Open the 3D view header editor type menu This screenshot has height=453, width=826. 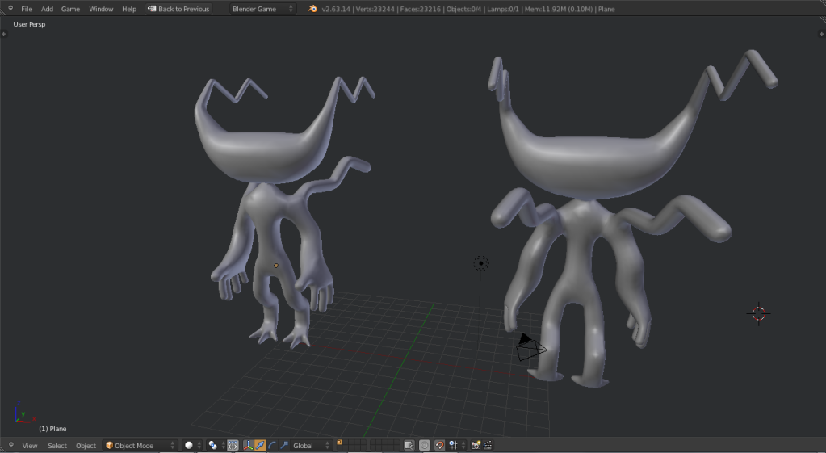click(11, 445)
